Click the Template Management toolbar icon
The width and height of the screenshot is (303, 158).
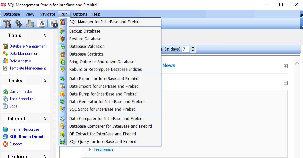41,24
